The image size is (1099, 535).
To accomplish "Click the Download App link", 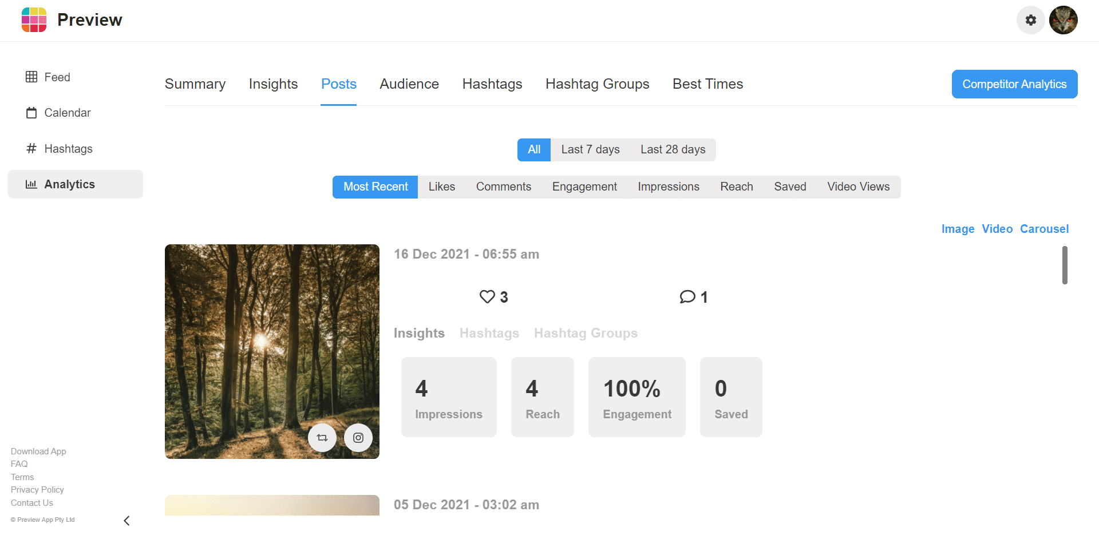I will pyautogui.click(x=38, y=451).
